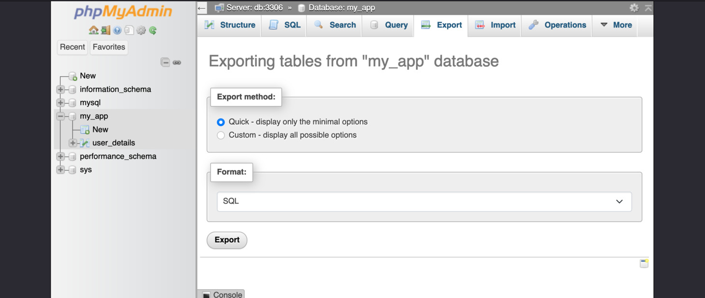Click the mysql database cylinder icon

coord(72,103)
